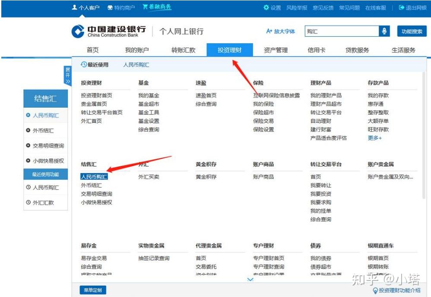Open 投资理财首页 menu entry
This screenshot has width=431, height=297.
96,95
